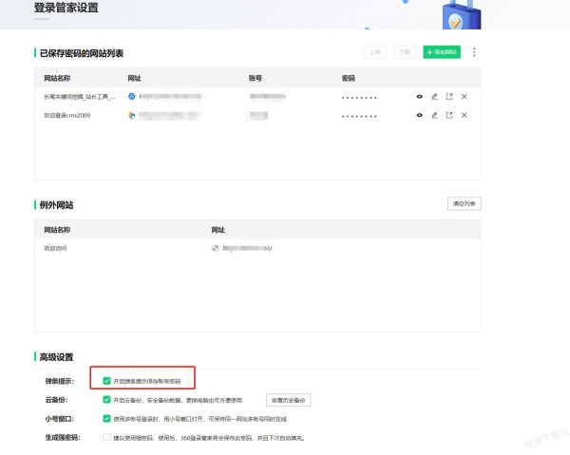Open the three-dot more options menu
Image resolution: width=570 pixels, height=455 pixels.
474,52
